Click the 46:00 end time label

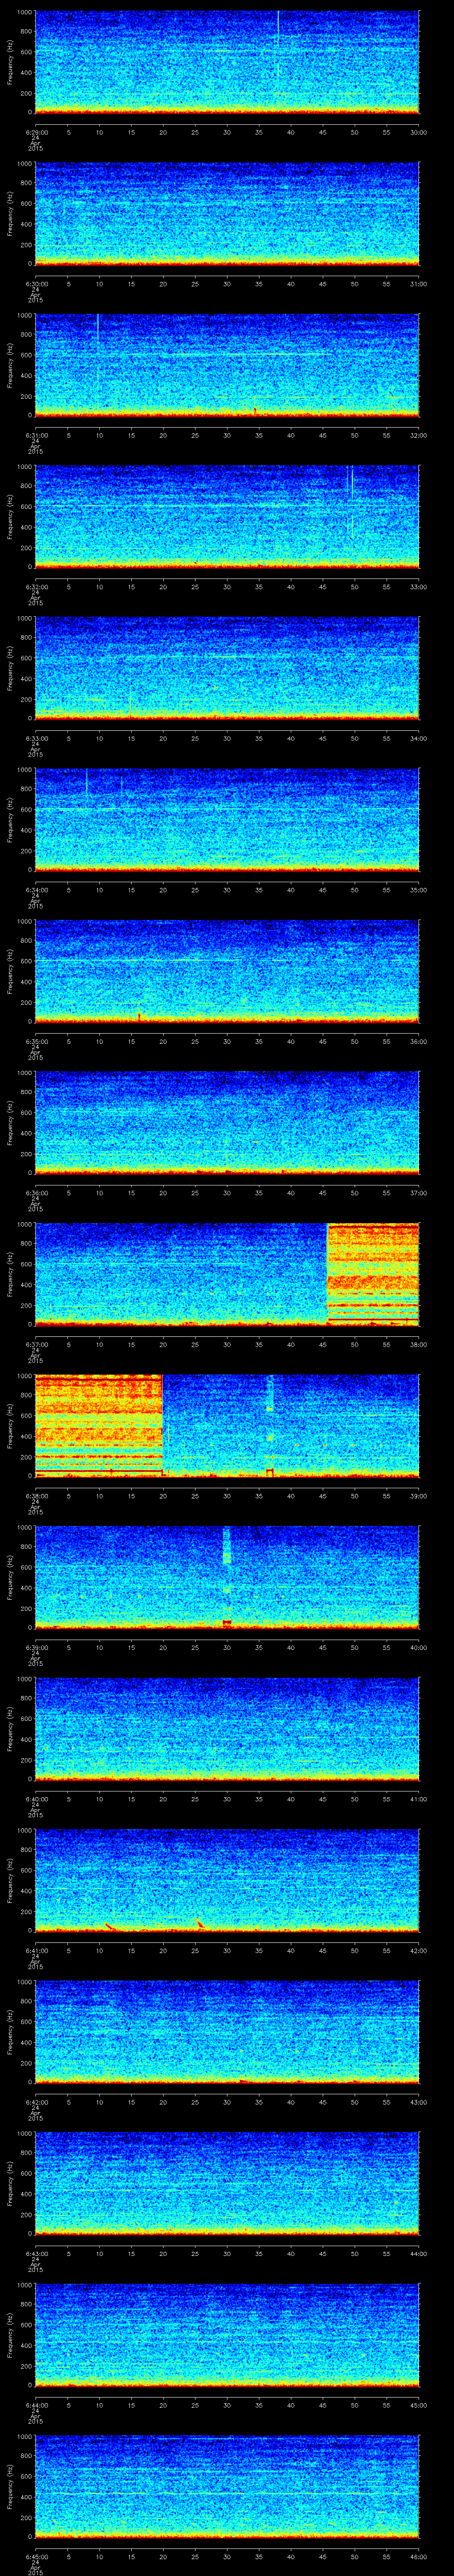click(x=418, y=2556)
